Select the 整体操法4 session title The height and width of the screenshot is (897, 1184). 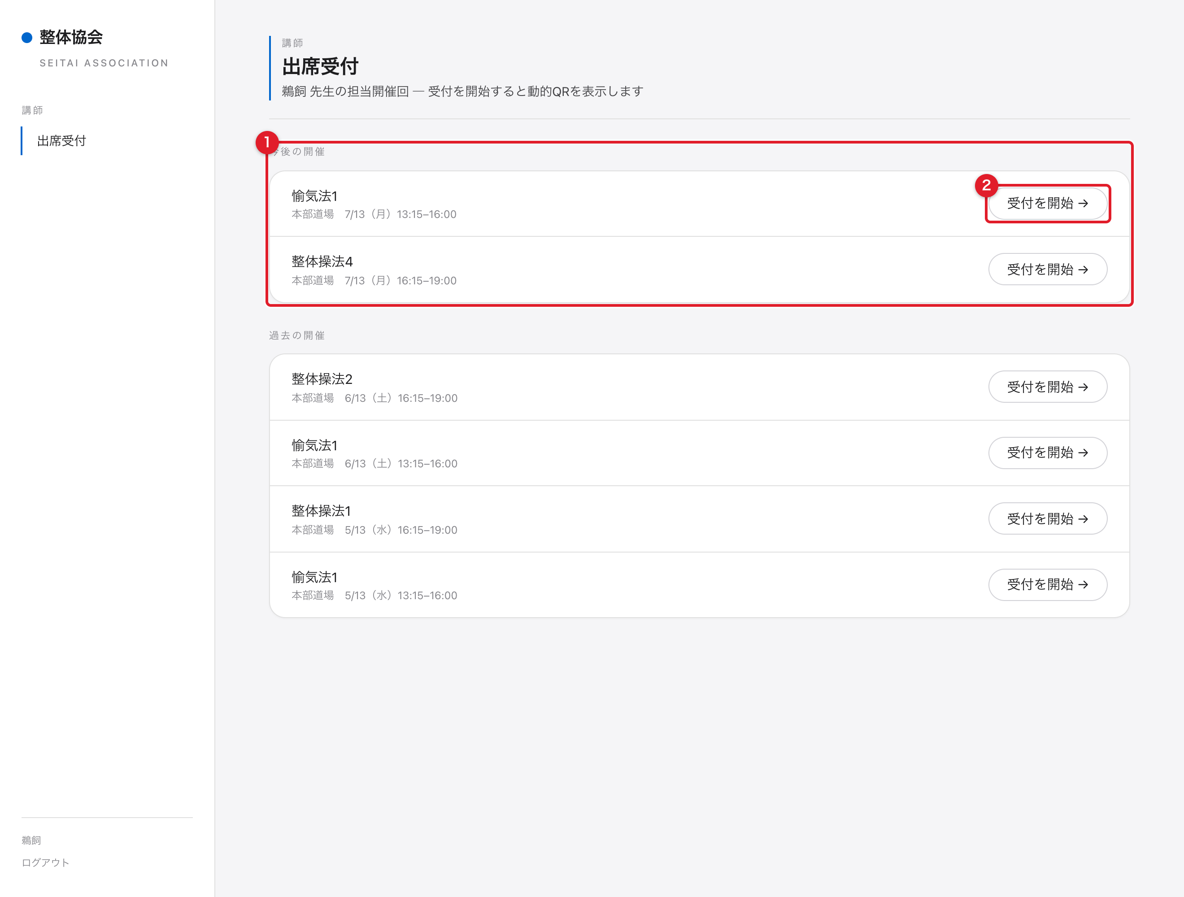[x=322, y=261]
